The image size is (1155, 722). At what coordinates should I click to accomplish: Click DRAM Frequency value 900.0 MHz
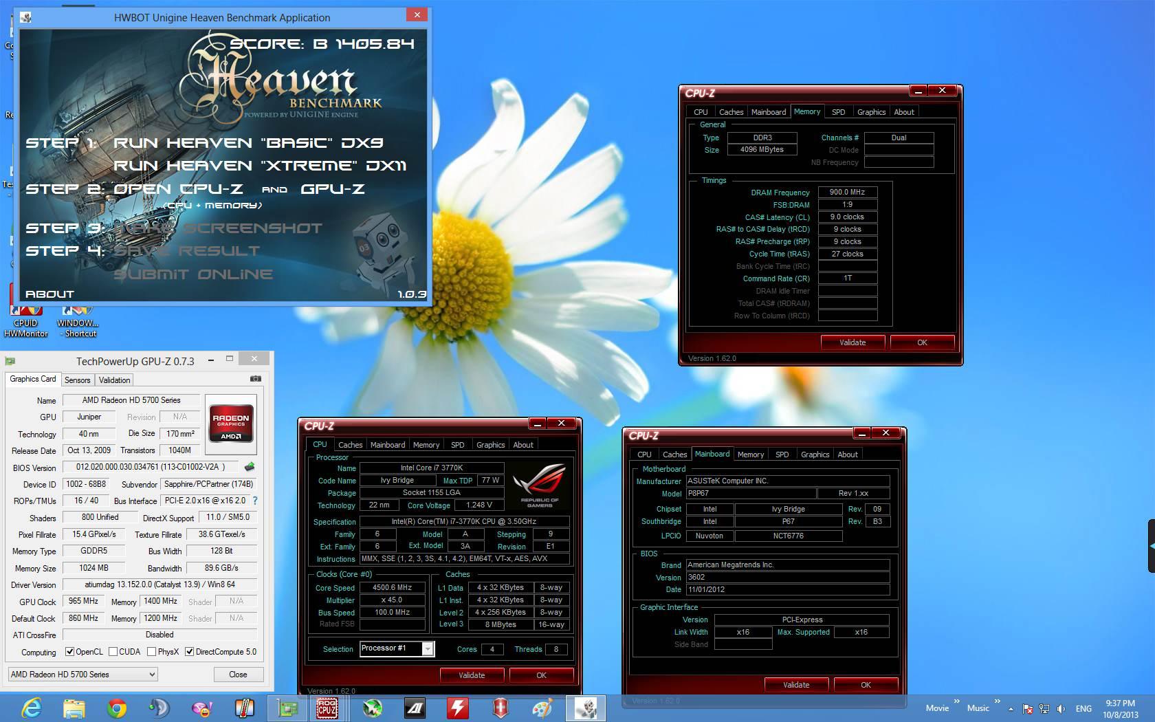click(847, 193)
